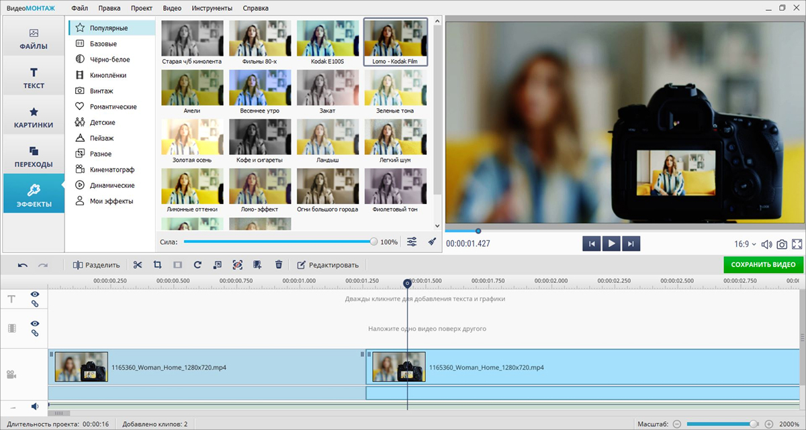Click the Разделить split button
This screenshot has width=806, height=430.
[x=96, y=265]
